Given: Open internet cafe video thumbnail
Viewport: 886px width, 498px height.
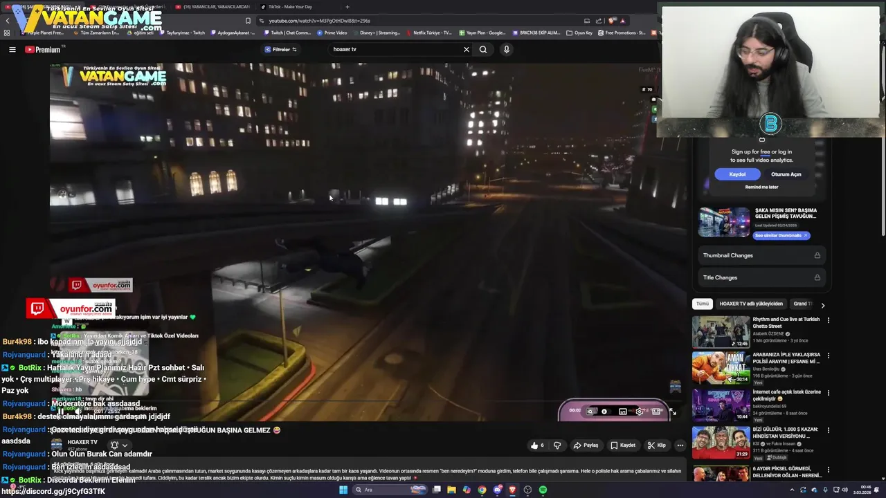Looking at the screenshot, I should pos(721,405).
